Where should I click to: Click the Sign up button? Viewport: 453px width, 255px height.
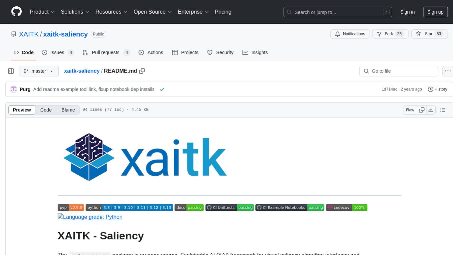[435, 12]
